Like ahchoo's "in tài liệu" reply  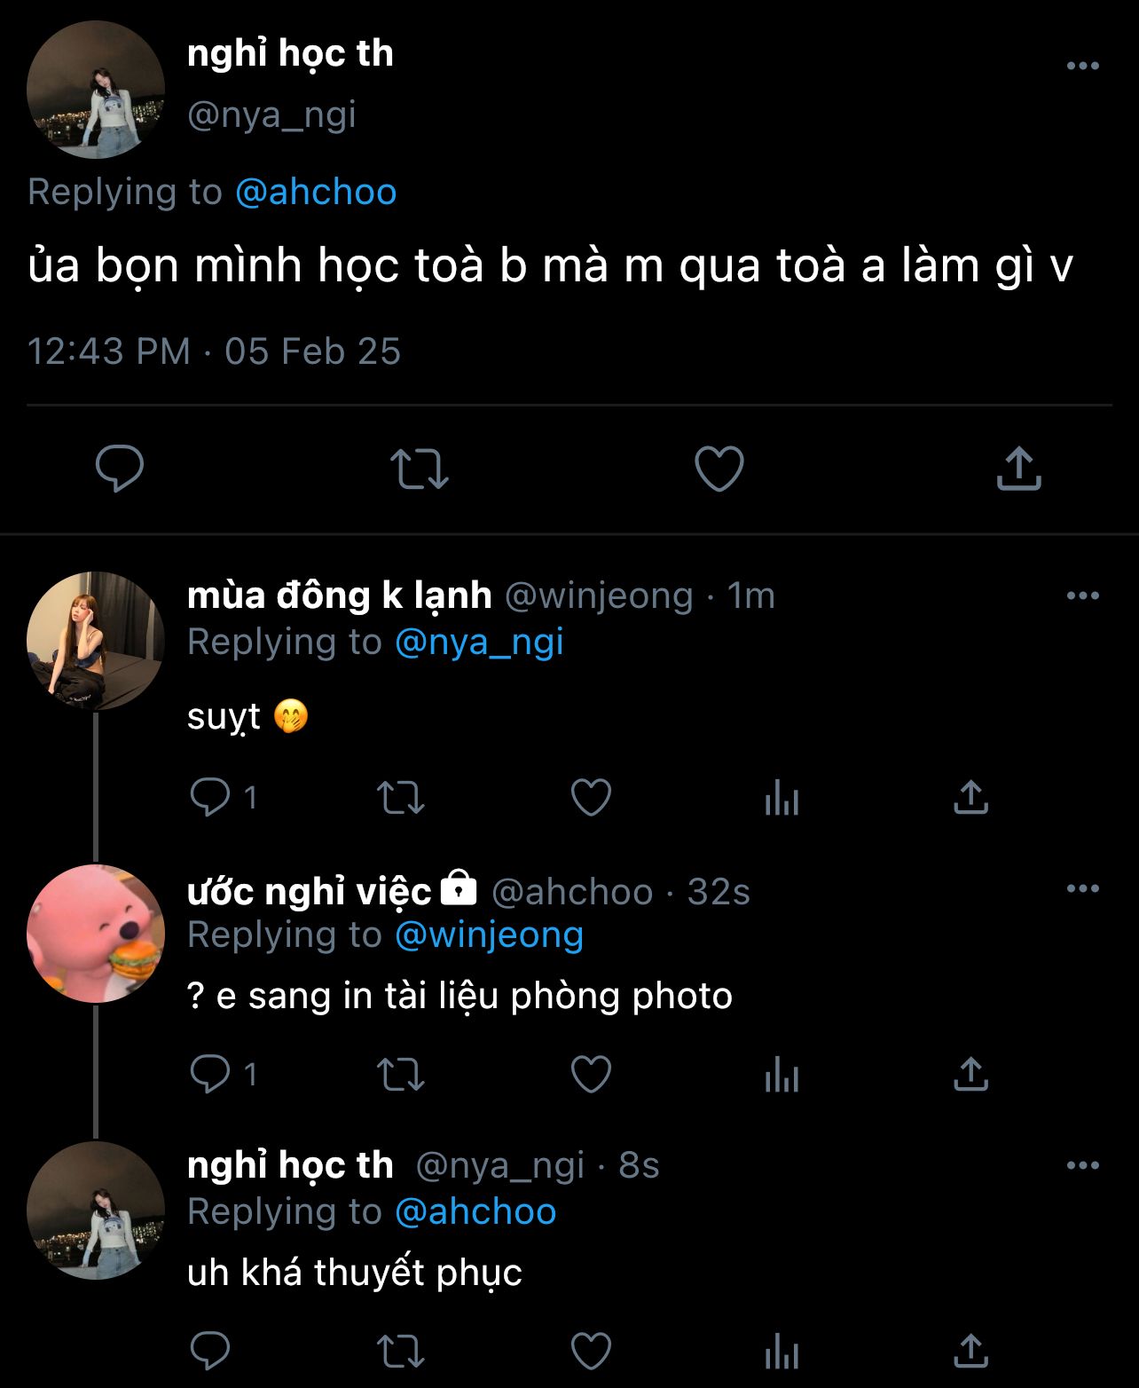coord(591,1074)
